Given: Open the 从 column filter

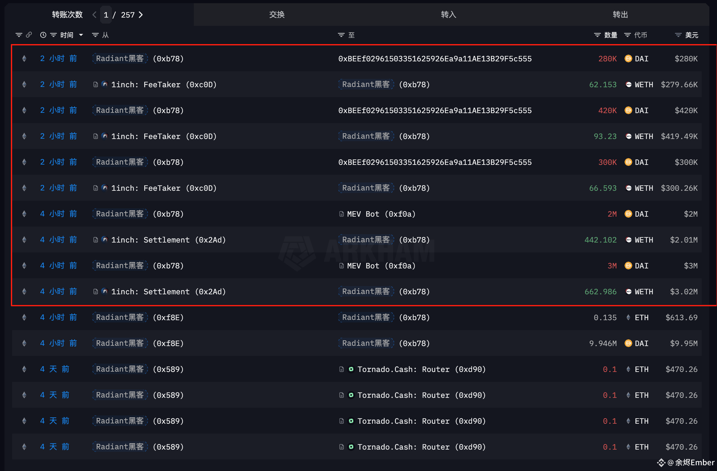Looking at the screenshot, I should [x=95, y=35].
